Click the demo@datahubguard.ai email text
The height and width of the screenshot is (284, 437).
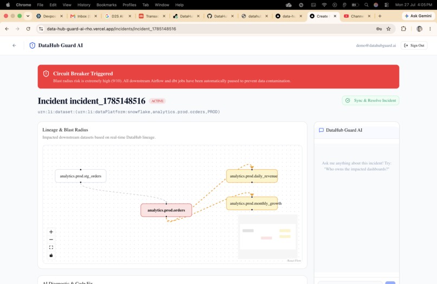click(x=376, y=46)
